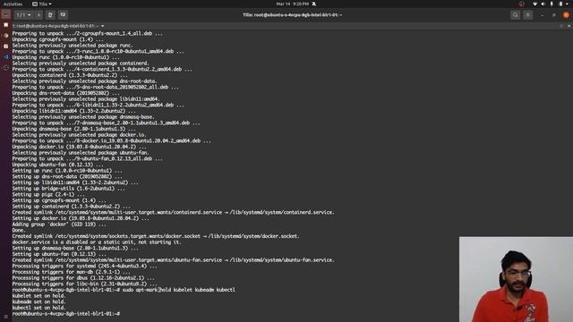Click the webcam overlay of presenter
The image size is (573, 322).
(x=516, y=279)
